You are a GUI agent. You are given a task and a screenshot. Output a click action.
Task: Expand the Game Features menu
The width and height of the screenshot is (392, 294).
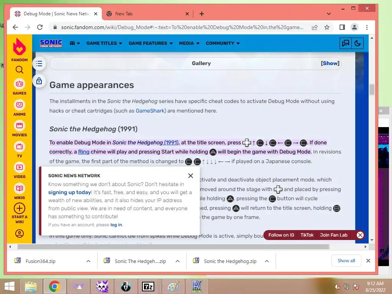tap(151, 43)
